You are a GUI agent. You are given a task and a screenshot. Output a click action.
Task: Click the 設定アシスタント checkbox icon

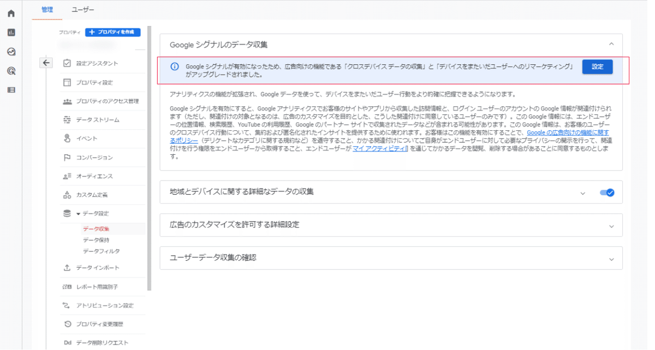click(67, 63)
